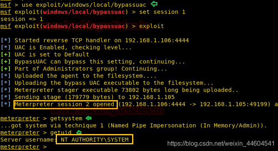This screenshot has height=151, width=278.
Task: Select the 'UAC is set to Default' line
Action: [45, 54]
